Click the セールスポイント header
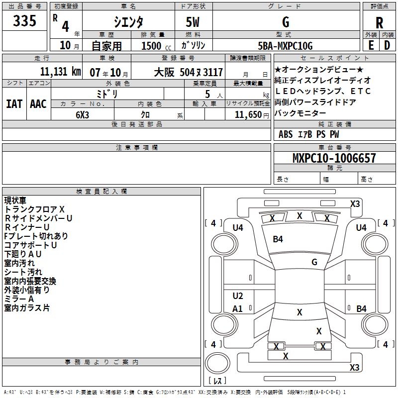 click(335, 58)
